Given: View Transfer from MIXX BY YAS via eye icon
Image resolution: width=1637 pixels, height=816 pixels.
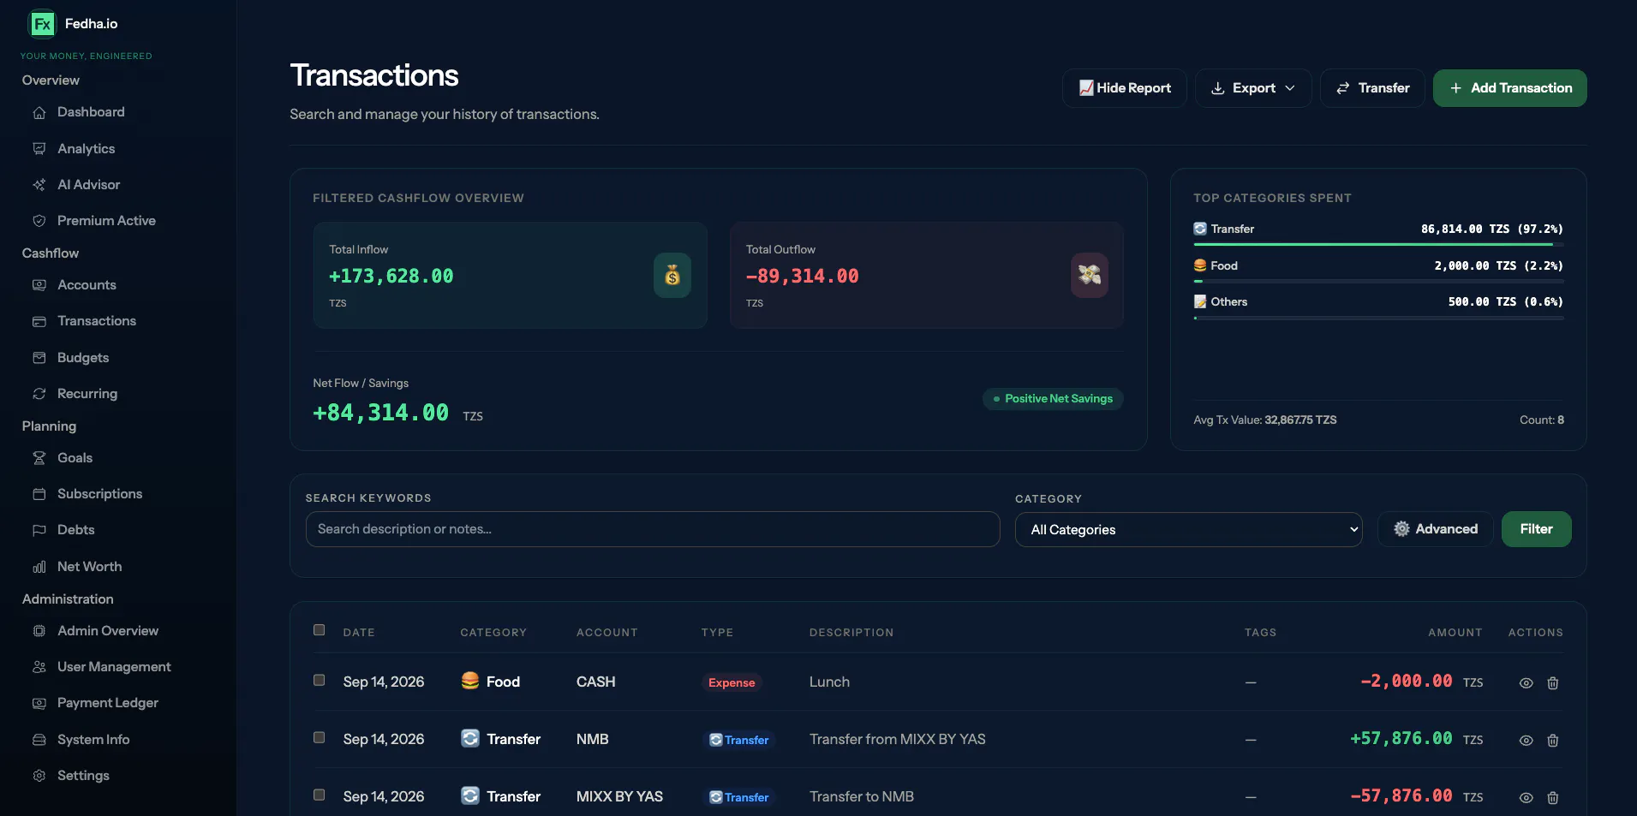Looking at the screenshot, I should (x=1526, y=741).
